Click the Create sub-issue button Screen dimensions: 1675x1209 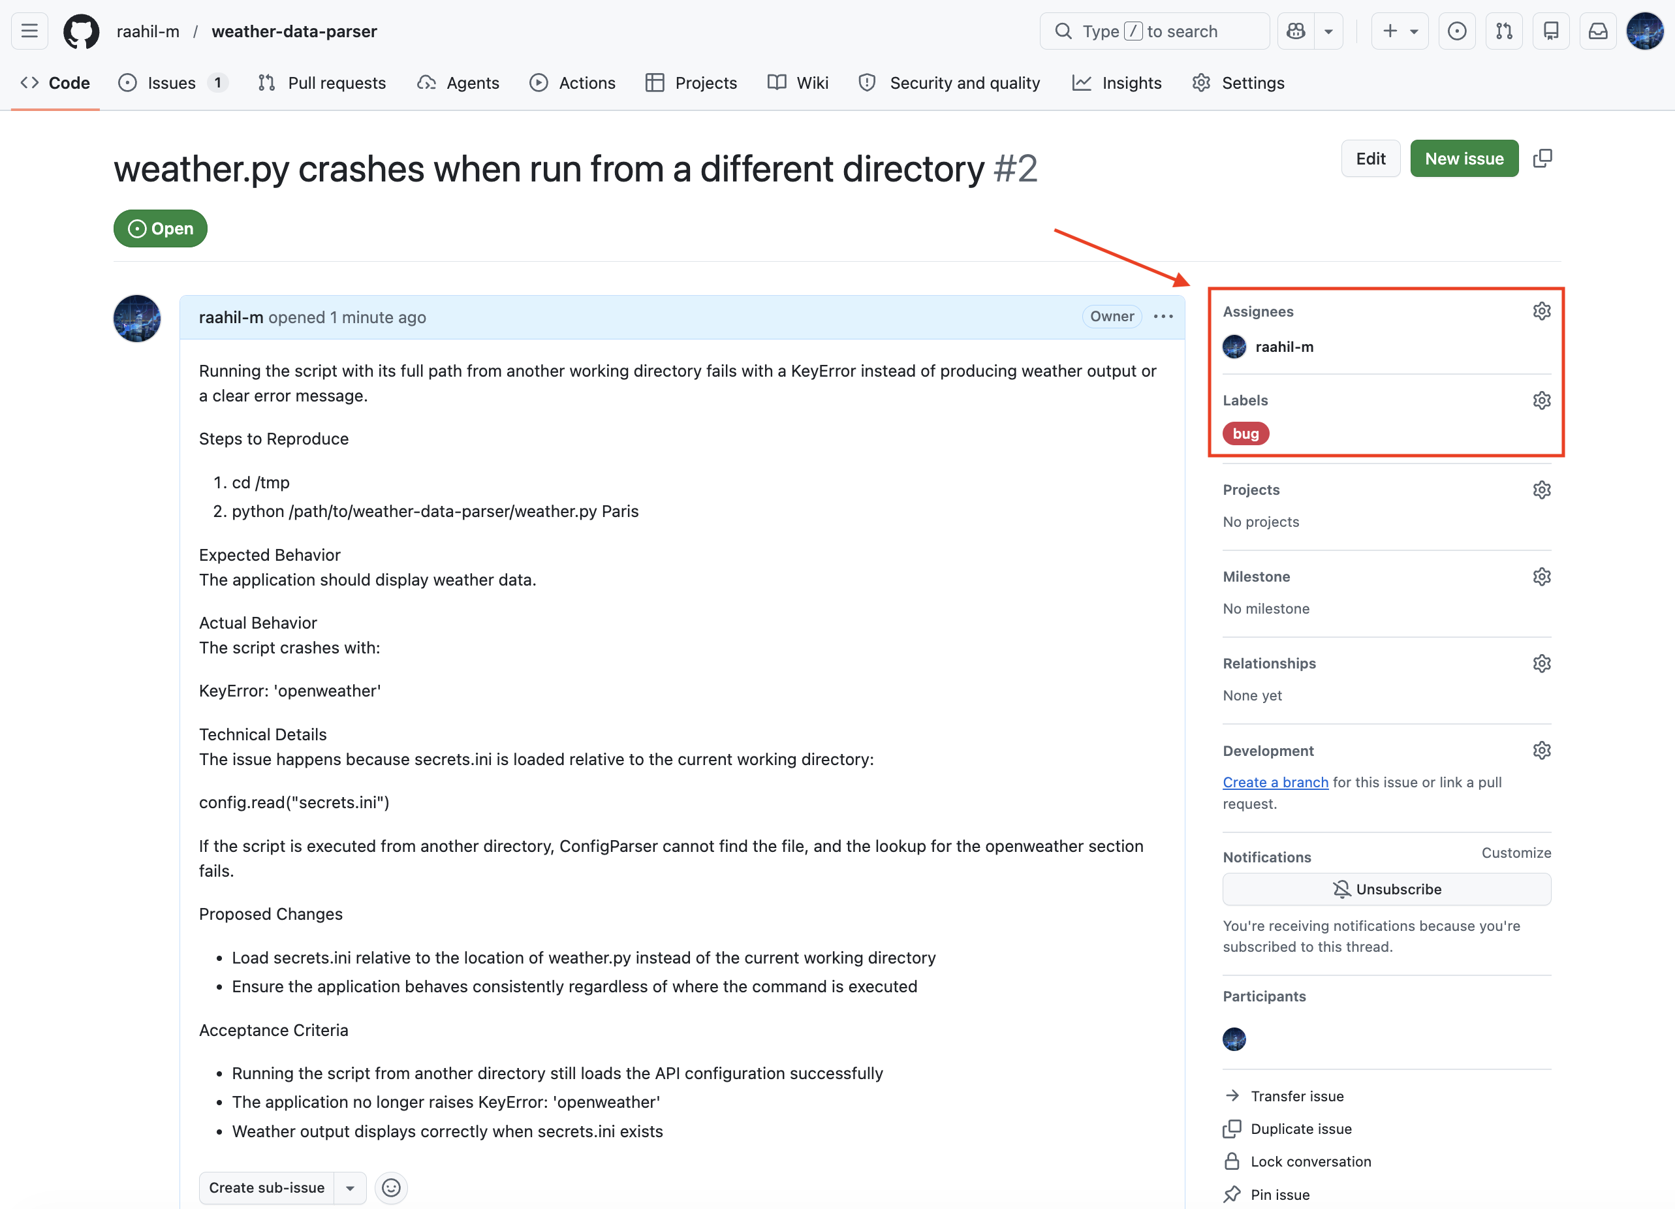pos(266,1187)
